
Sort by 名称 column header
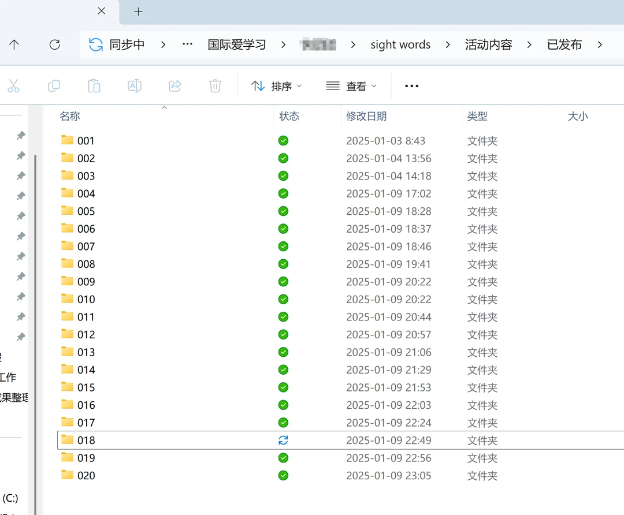(70, 116)
